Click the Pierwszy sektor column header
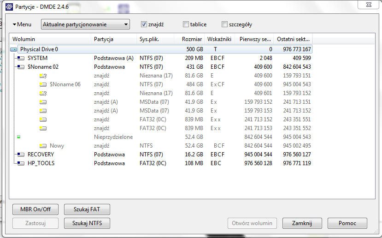This screenshot has width=382, height=238. 254,39
